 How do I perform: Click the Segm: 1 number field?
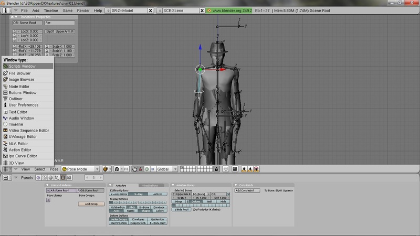pos(182,198)
